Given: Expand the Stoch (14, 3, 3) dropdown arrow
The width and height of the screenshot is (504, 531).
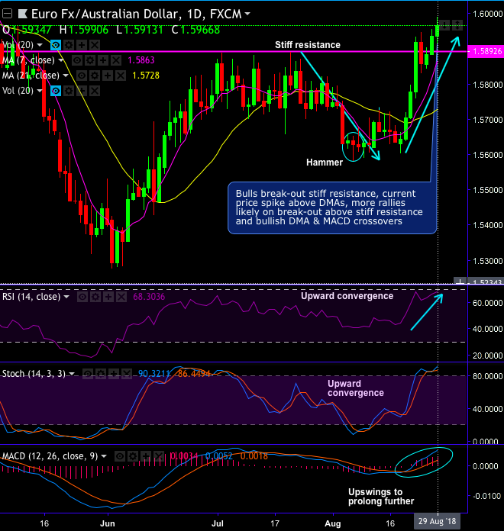Looking at the screenshot, I should pos(72,374).
